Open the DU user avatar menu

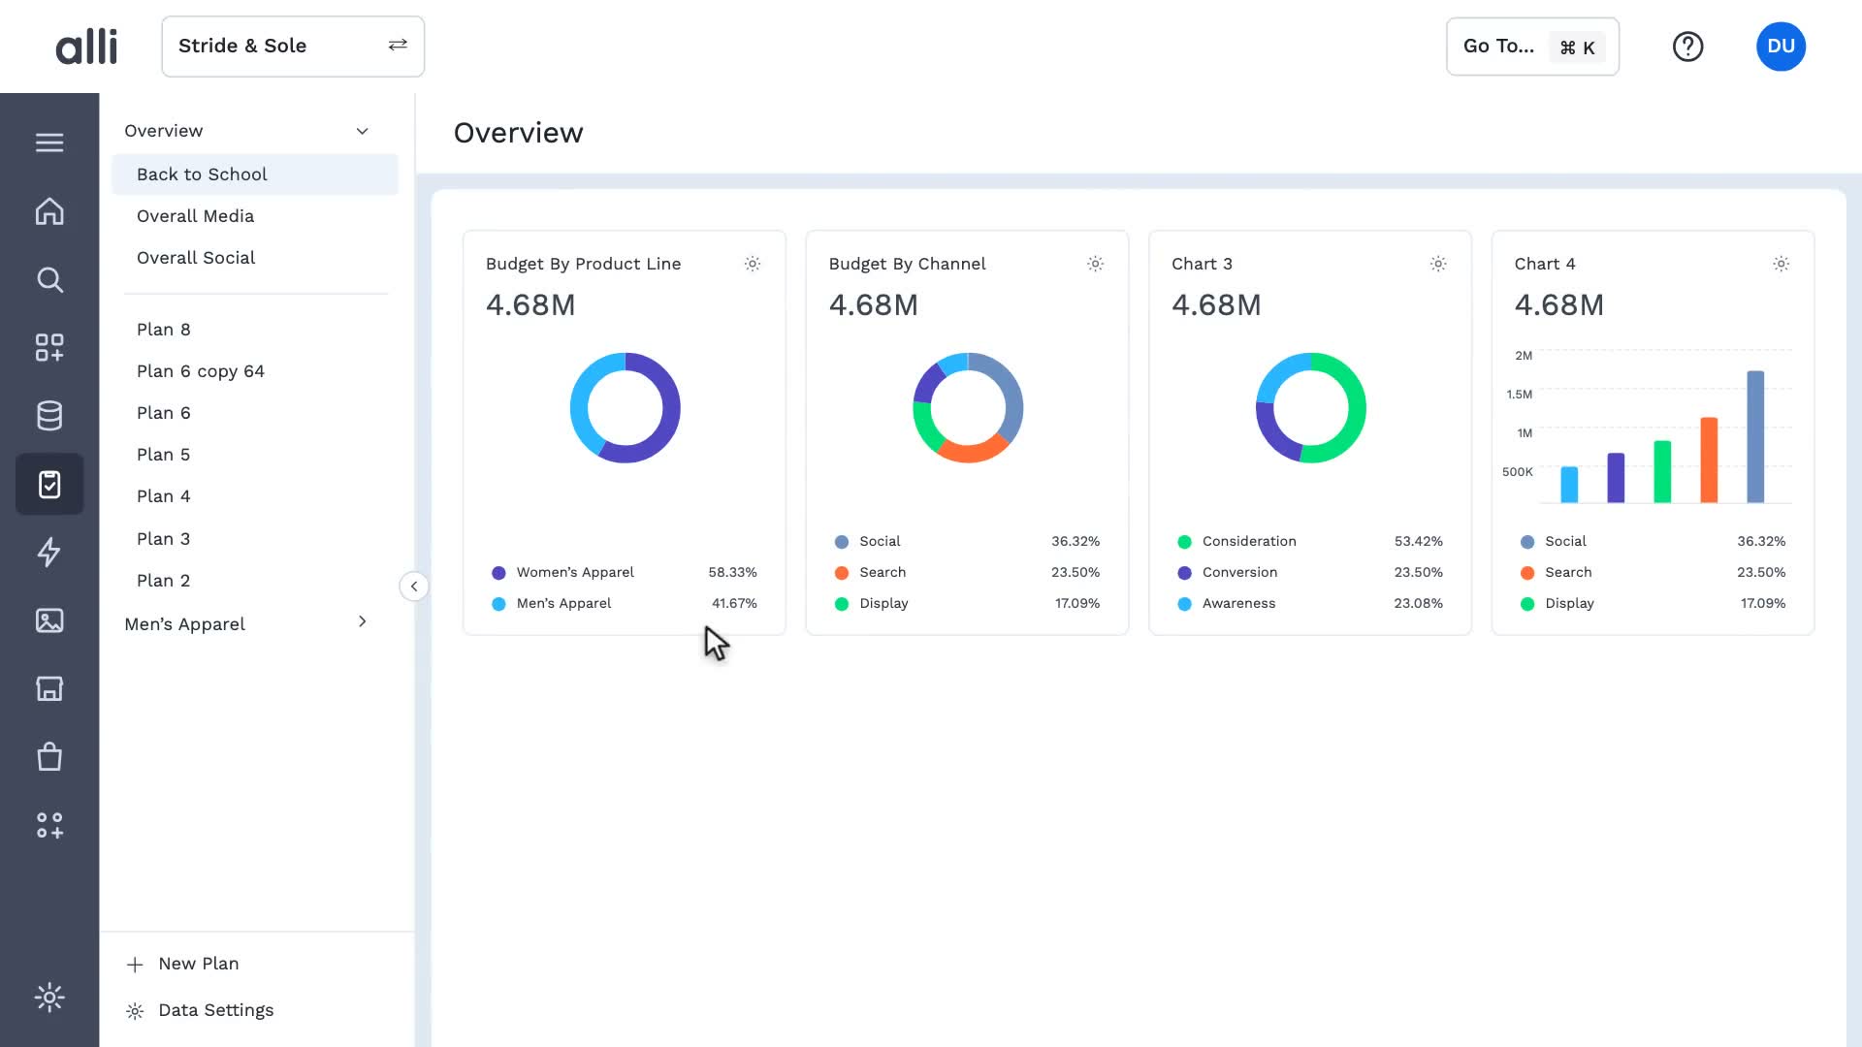(x=1781, y=47)
